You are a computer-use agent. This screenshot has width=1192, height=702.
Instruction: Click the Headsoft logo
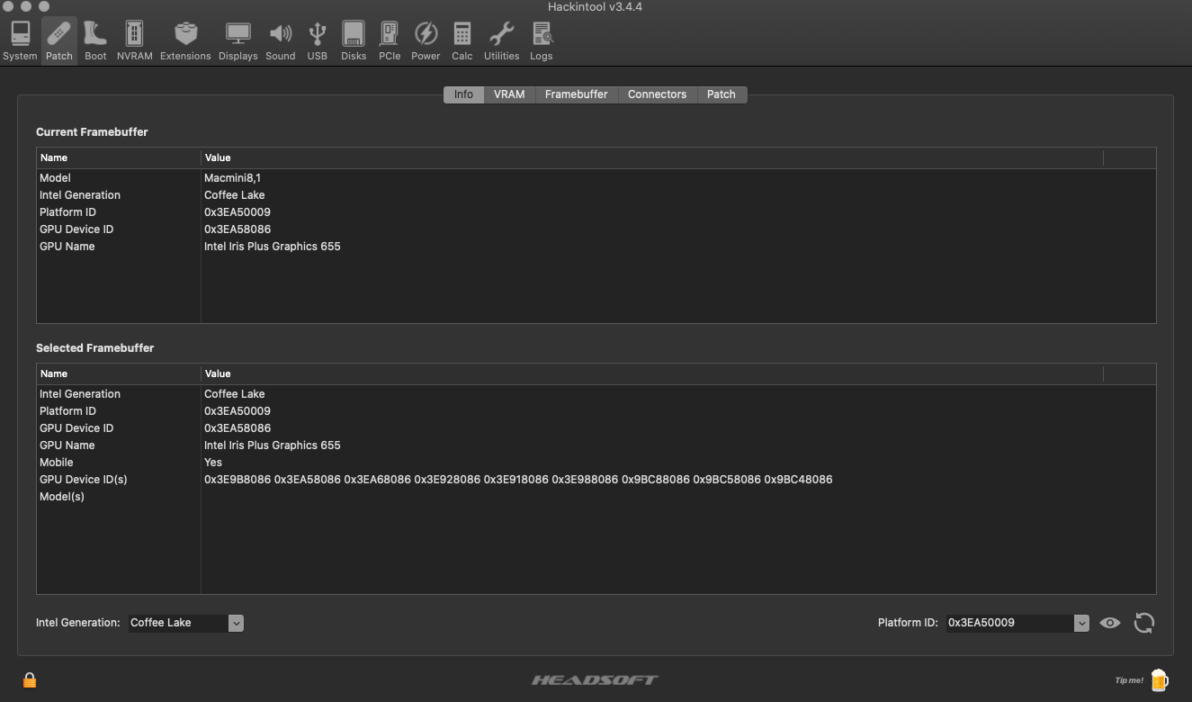point(595,679)
